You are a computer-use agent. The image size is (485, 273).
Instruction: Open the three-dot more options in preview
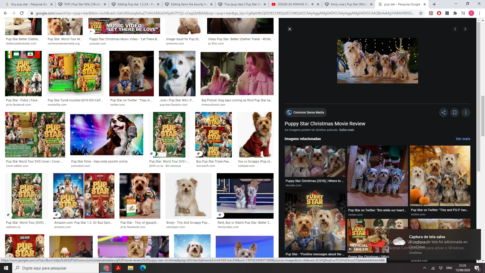coord(466,112)
